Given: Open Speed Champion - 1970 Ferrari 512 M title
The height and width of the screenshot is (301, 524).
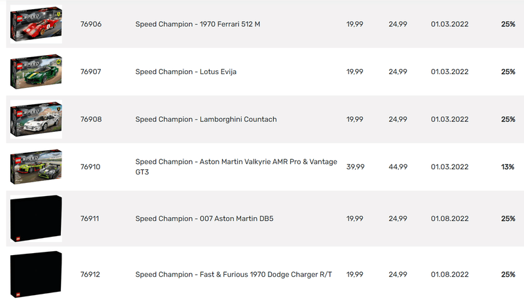Looking at the screenshot, I should tap(198, 24).
